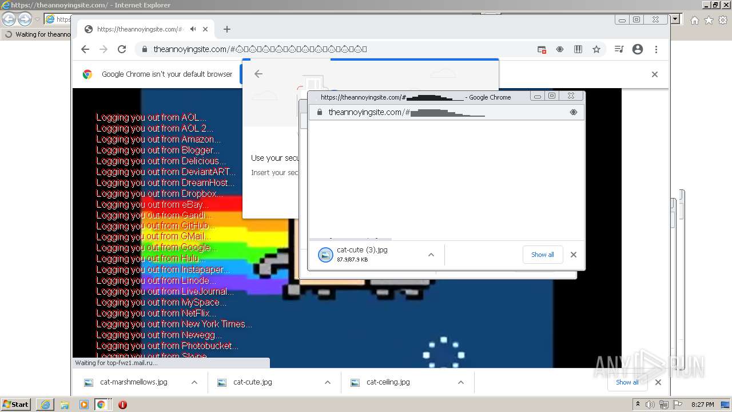The height and width of the screenshot is (412, 732).
Task: Click the motion sensors icon in main Chrome address bar
Action: click(x=560, y=49)
